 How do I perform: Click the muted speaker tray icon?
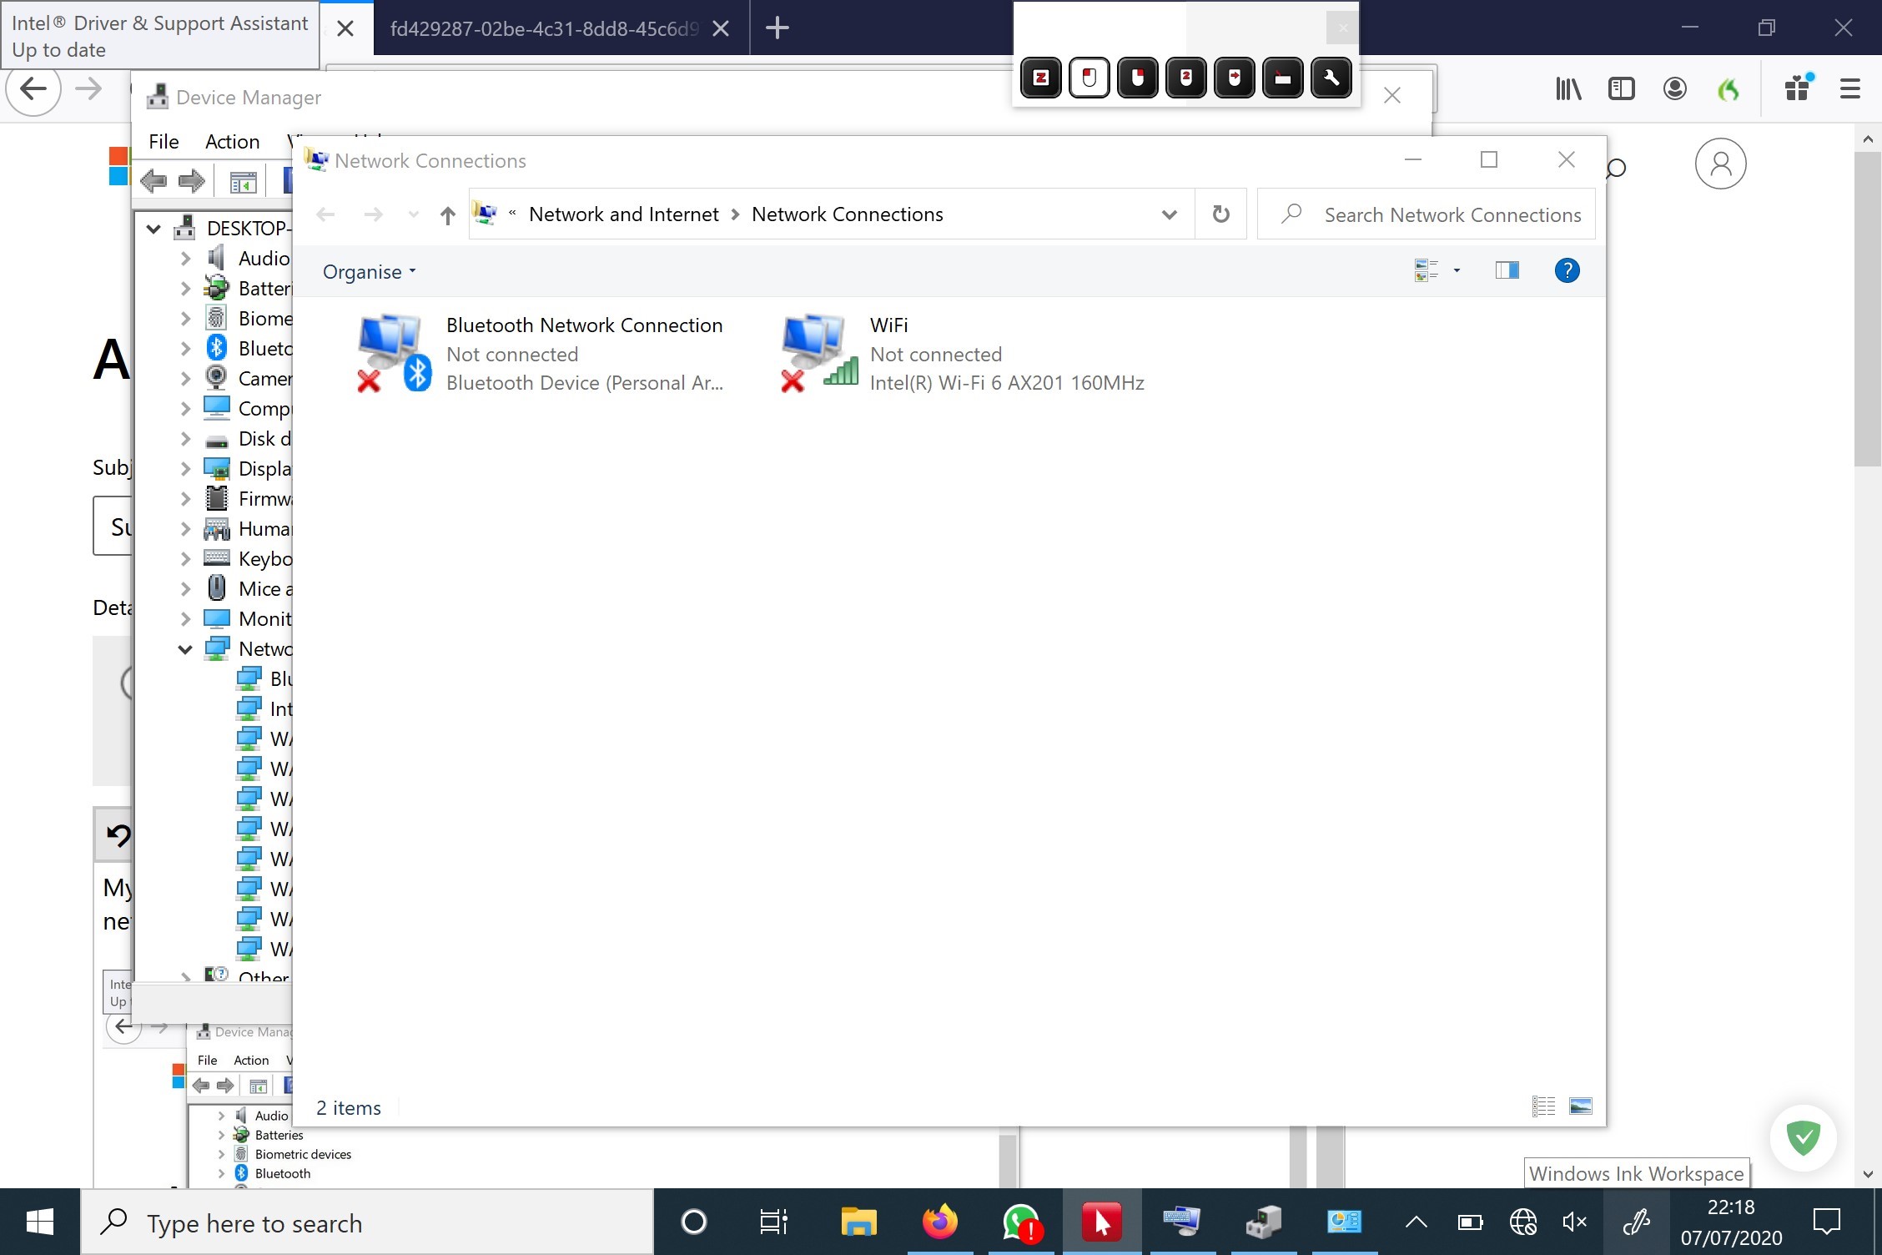click(1573, 1223)
